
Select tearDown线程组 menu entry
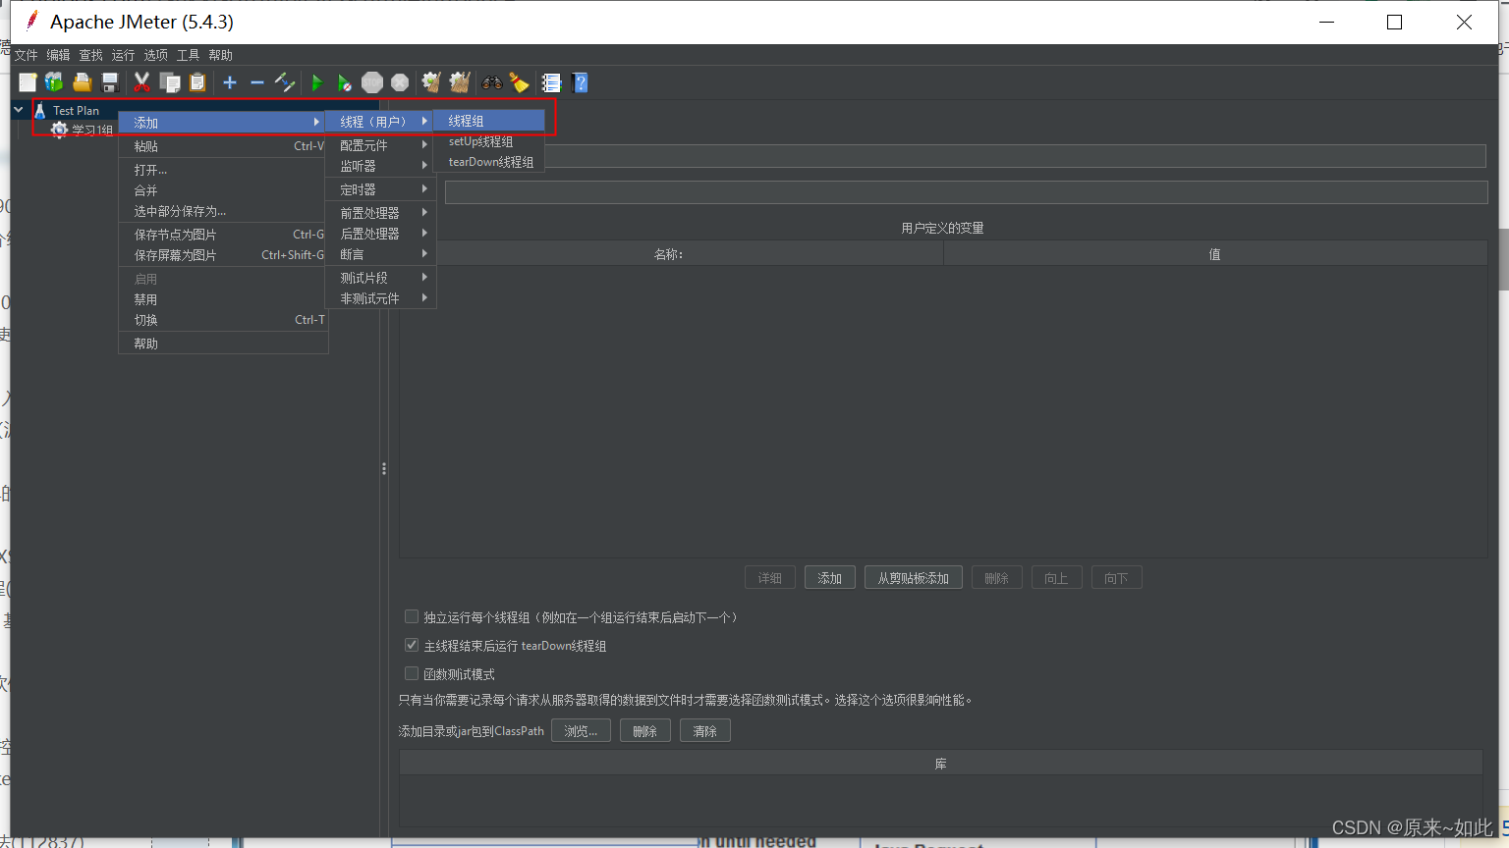click(489, 162)
